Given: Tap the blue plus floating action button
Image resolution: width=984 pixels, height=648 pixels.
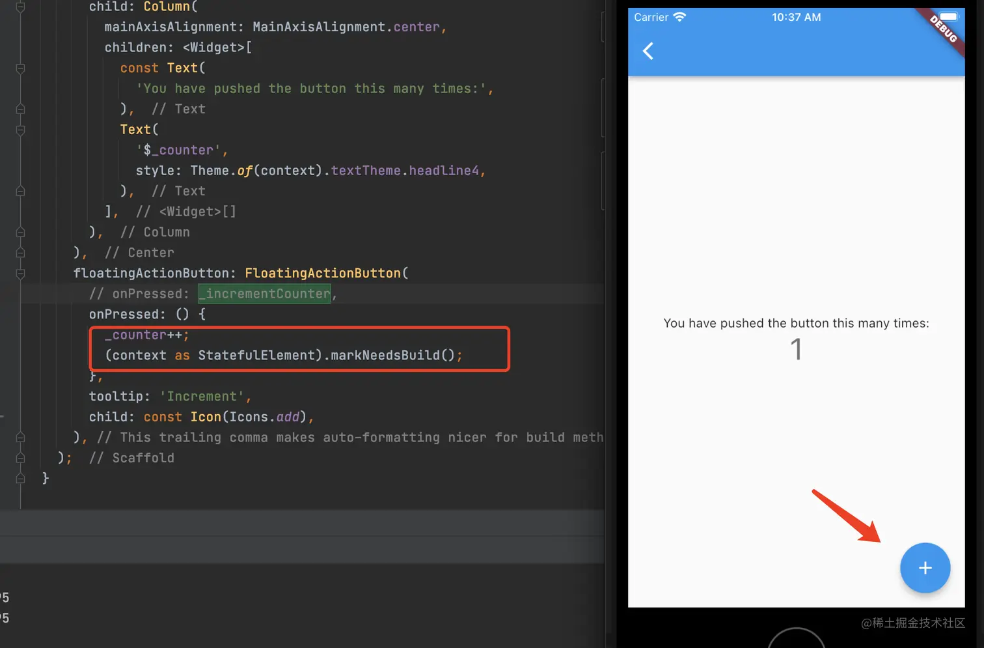Looking at the screenshot, I should point(925,568).
